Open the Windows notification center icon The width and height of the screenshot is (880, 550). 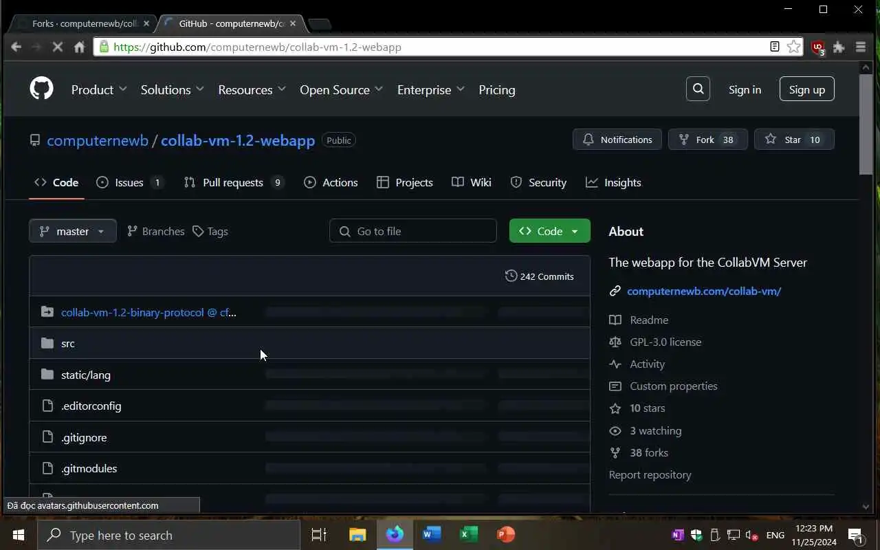click(855, 535)
